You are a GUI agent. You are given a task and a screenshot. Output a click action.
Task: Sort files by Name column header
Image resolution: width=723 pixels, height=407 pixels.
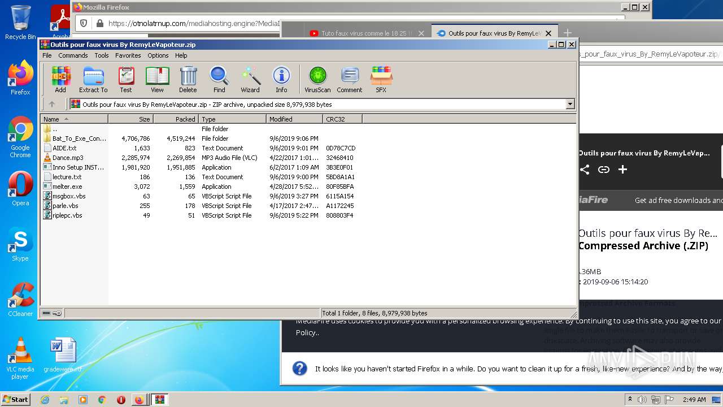pyautogui.click(x=74, y=119)
